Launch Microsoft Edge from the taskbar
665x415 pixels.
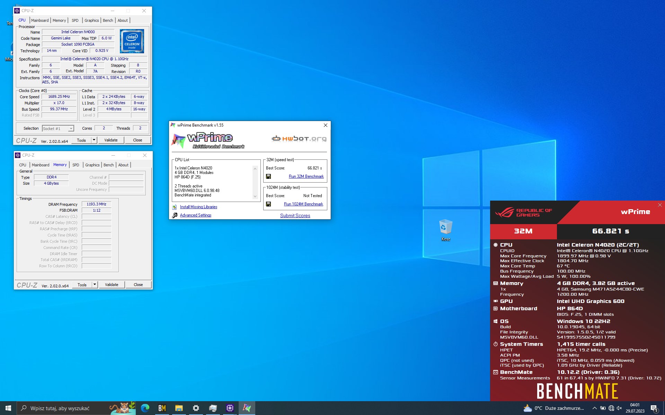[145, 408]
